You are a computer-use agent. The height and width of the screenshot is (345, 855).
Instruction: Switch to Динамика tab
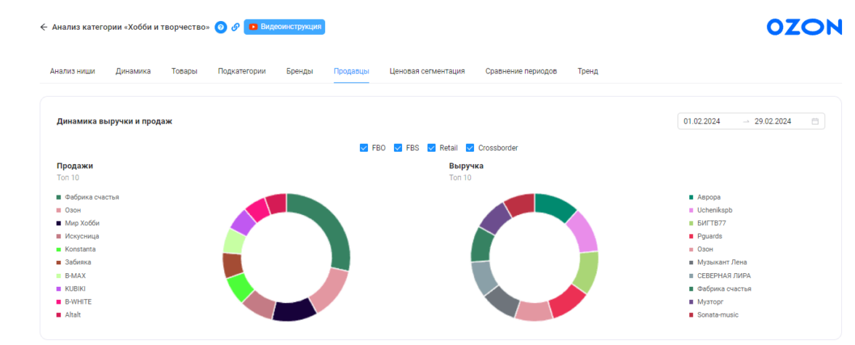[x=133, y=71]
